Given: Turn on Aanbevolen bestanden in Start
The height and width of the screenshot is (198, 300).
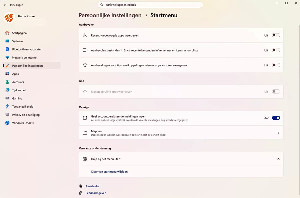Looking at the screenshot, I should pos(276,50).
